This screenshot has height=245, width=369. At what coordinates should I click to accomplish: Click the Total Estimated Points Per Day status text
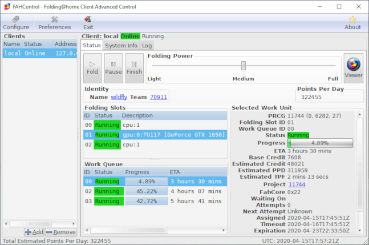click(x=56, y=241)
